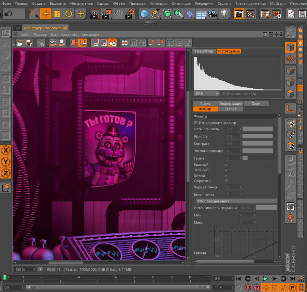Screen dimensions: 307x292
Task: Click the Undo arrow icon
Action: click(x=8, y=14)
